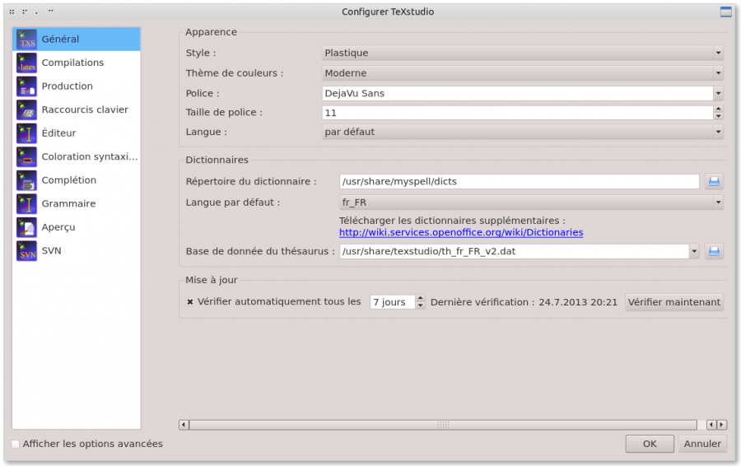This screenshot has height=466, width=741.
Task: Increase the Taille de police value
Action: coord(718,110)
